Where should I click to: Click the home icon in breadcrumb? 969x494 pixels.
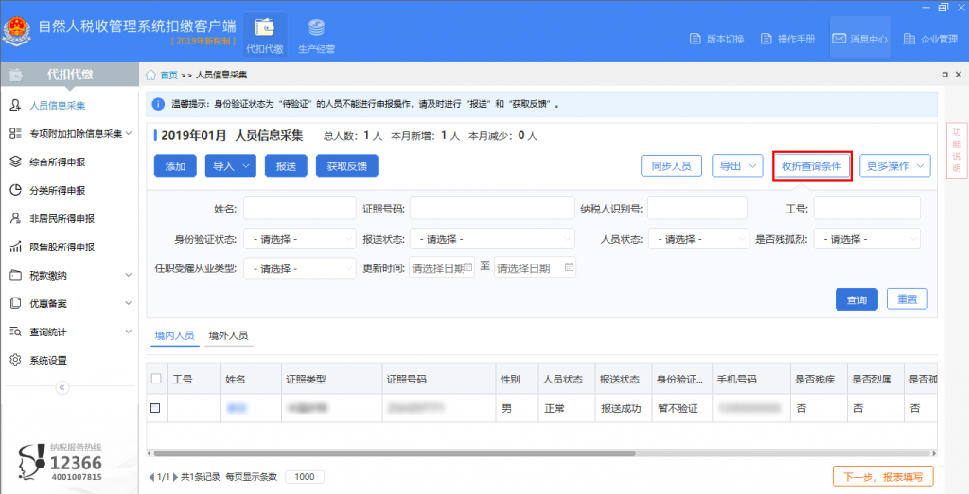150,75
